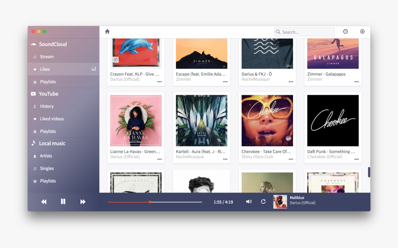Click the vertical scrollbar thumb
Image resolution: width=398 pixels, height=248 pixels.
369,172
